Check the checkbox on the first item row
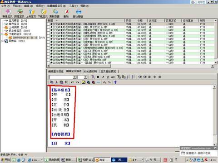The width and height of the screenshot is (218, 163). (x=49, y=24)
